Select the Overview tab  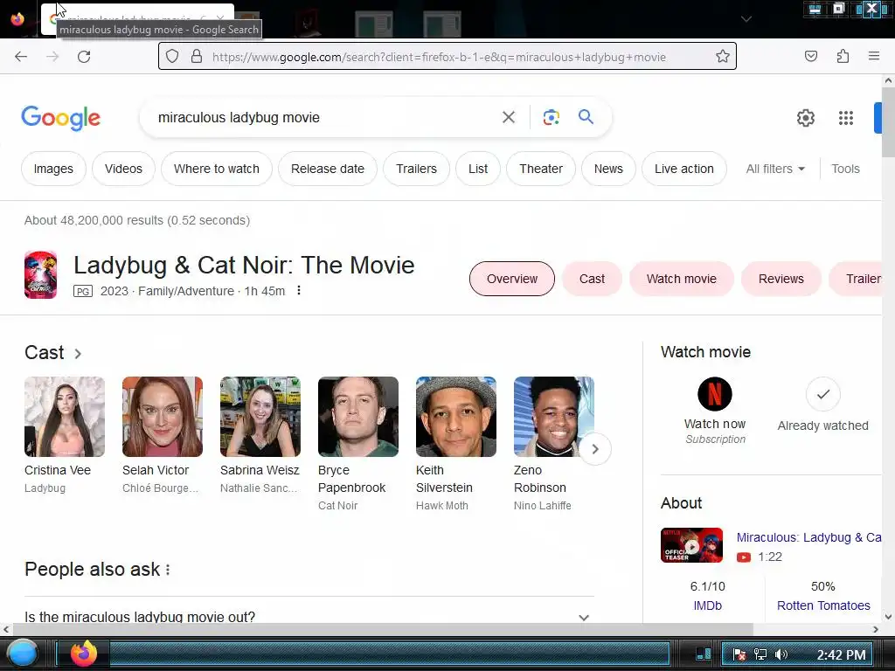tap(512, 279)
